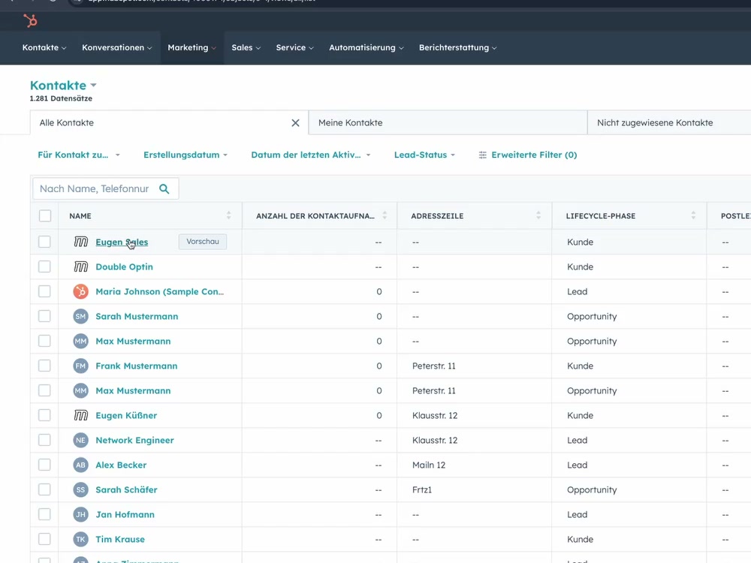
Task: Click the sort arrows on LIFECYCLE-PHASE column
Action: pyautogui.click(x=693, y=215)
